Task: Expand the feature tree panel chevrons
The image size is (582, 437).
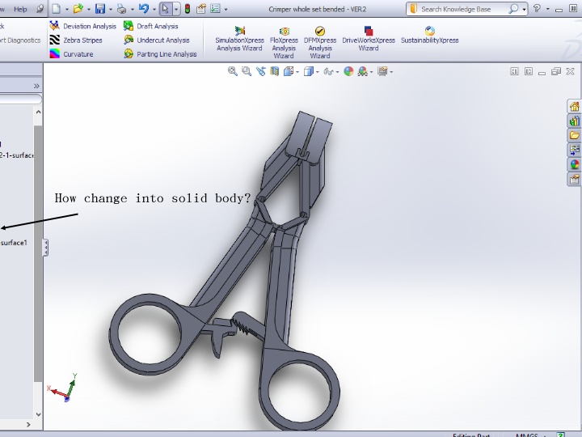Action: pyautogui.click(x=36, y=87)
